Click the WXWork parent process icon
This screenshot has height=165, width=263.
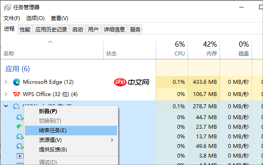(x=17, y=106)
